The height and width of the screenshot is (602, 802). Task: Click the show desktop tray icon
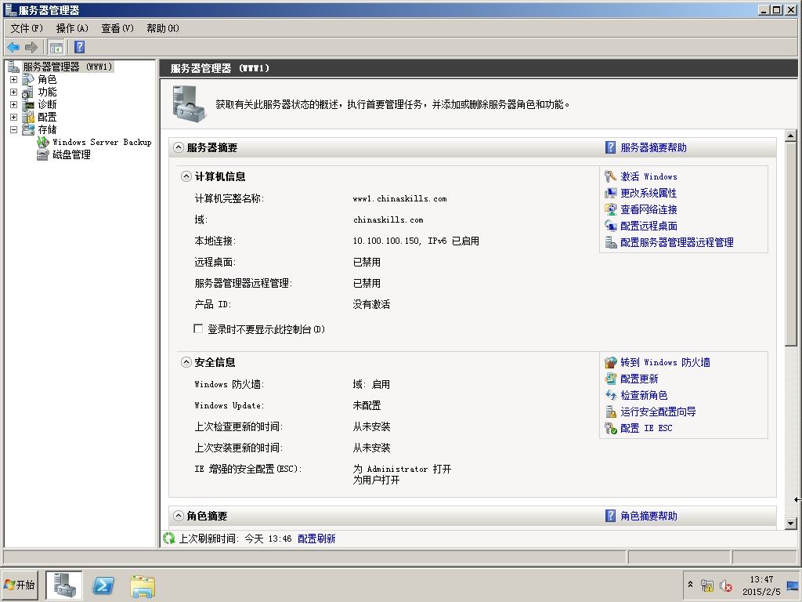pyautogui.click(x=793, y=585)
